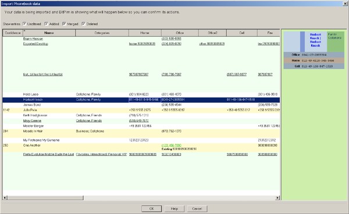Toggle the Merged entries checkbox
The height and width of the screenshot is (214, 349).
point(64,24)
